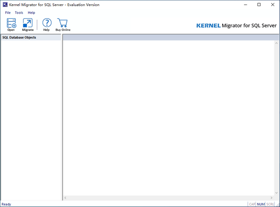Click the NUM indicator in status bar
This screenshot has width=280, height=207.
click(x=261, y=204)
